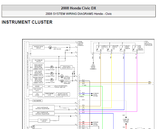Click the 'EXTERIOR LIGHTS SYSTEM' label
Screen dimensions: 163x129
(x=96, y=95)
